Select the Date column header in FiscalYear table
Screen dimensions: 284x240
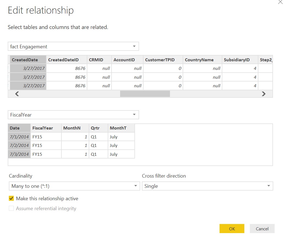coord(19,128)
